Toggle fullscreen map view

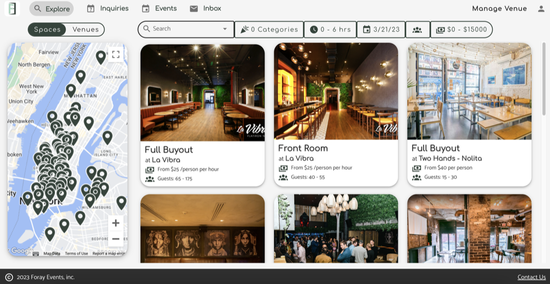click(x=116, y=54)
